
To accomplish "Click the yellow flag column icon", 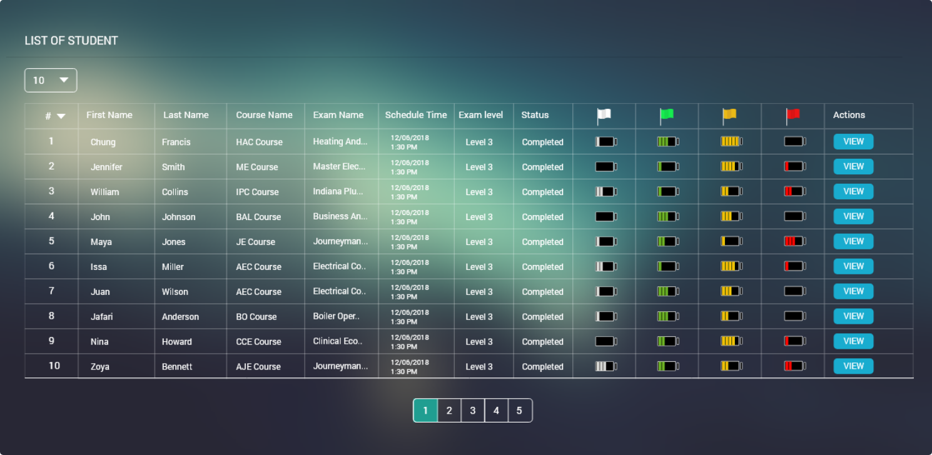I will 729,115.
